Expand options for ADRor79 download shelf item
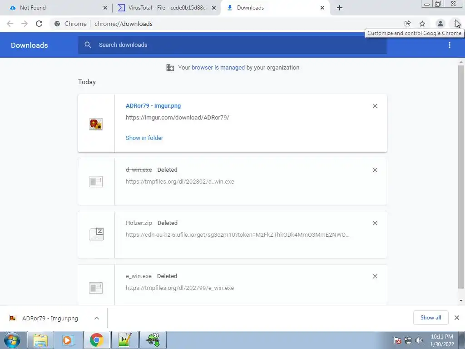 point(97,318)
